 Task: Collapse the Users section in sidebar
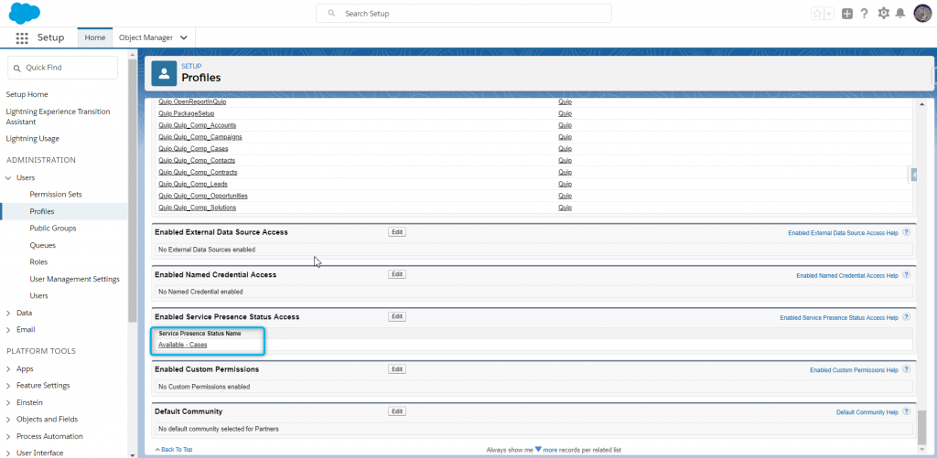pyautogui.click(x=9, y=177)
